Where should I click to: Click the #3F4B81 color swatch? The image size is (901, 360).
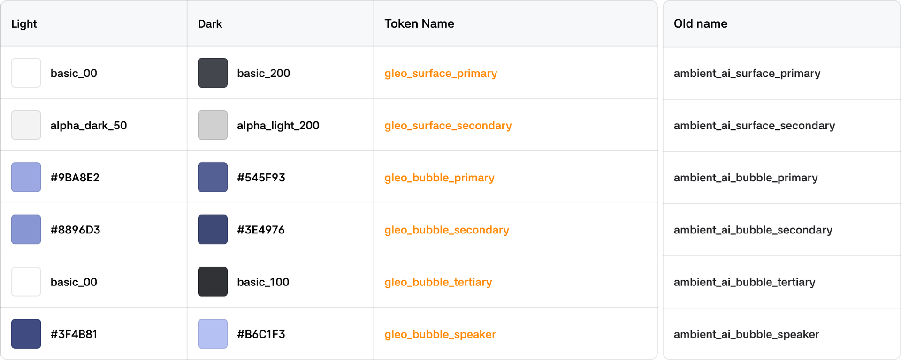[26, 334]
